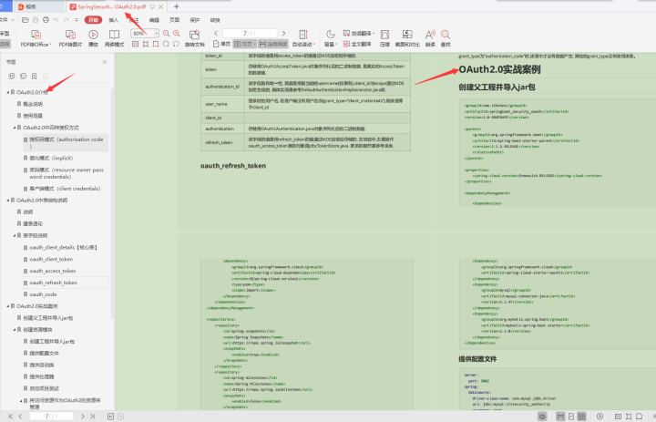The image size is (656, 422).
Task: Open the file menu dropdown
Action: tap(7, 20)
